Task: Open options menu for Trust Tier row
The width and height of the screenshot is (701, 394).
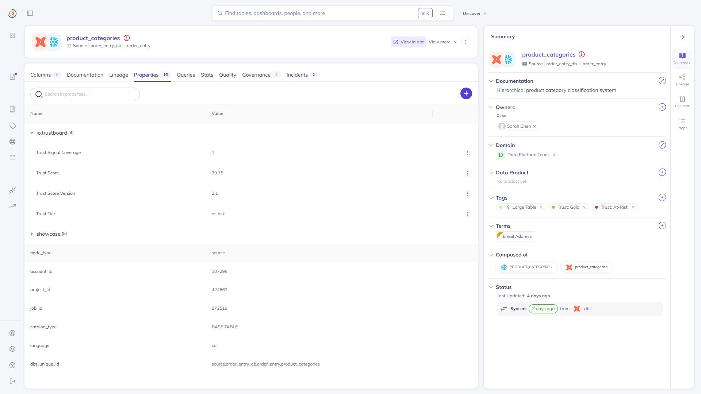Action: [x=468, y=214]
